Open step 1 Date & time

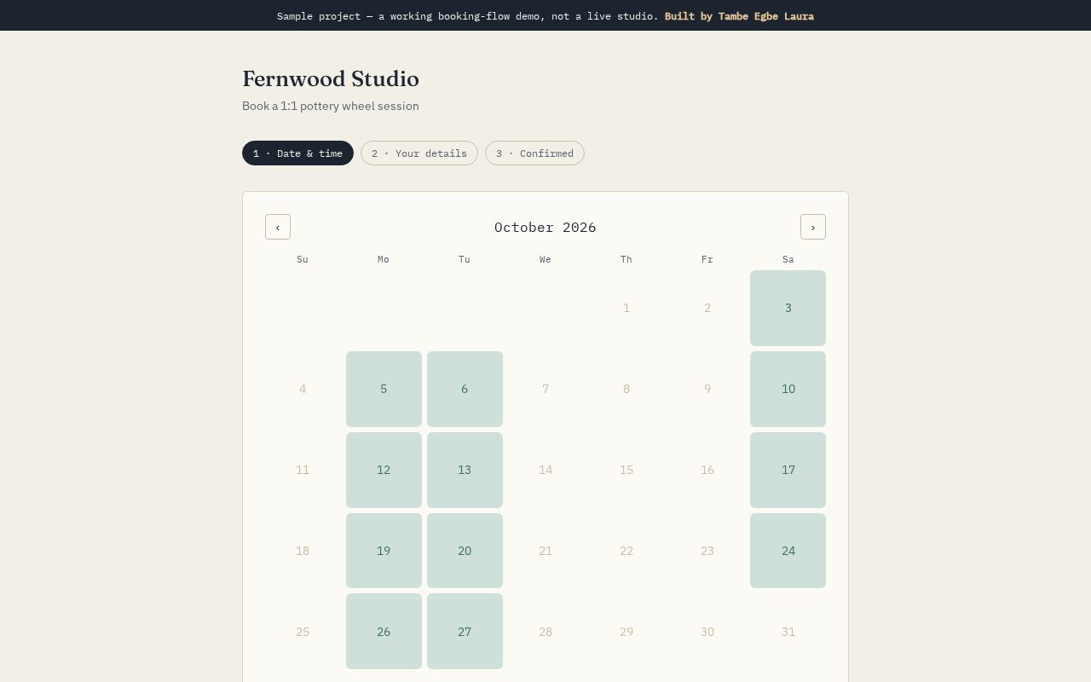point(297,153)
